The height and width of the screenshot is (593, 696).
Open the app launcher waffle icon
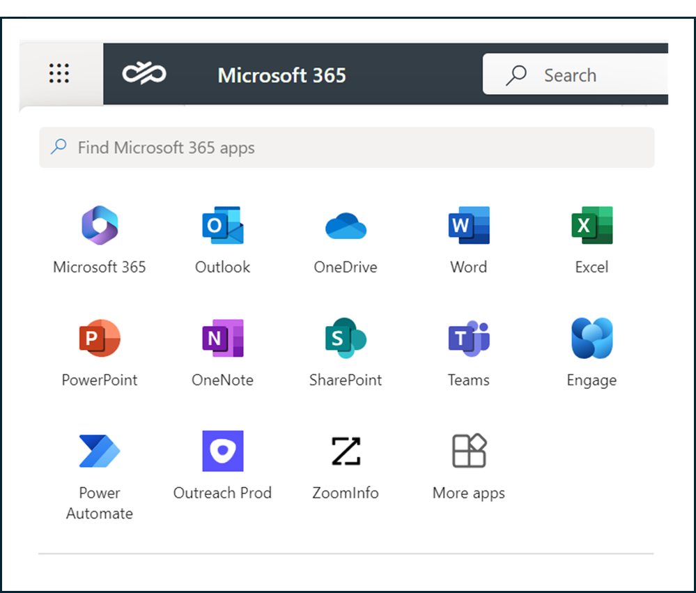click(x=59, y=73)
